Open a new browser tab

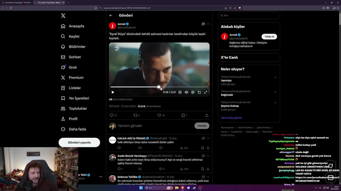click(68, 3)
